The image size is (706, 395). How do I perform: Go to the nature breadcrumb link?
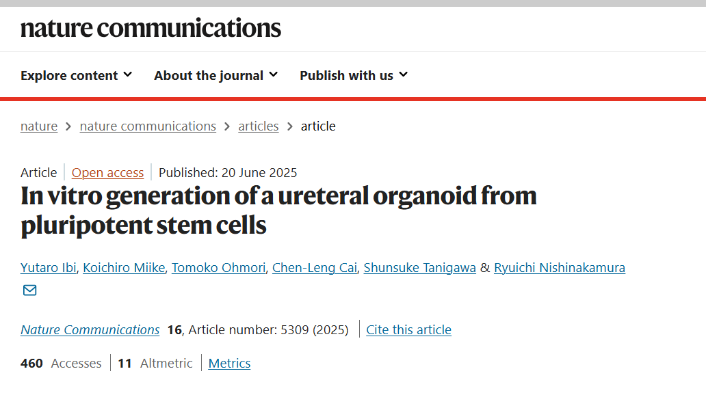click(x=39, y=126)
